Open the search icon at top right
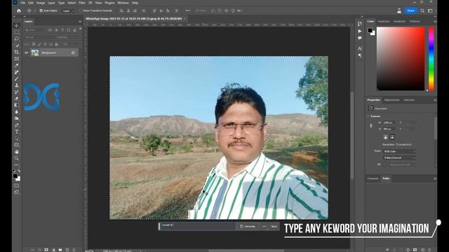The height and width of the screenshot is (252, 449). coord(422,11)
